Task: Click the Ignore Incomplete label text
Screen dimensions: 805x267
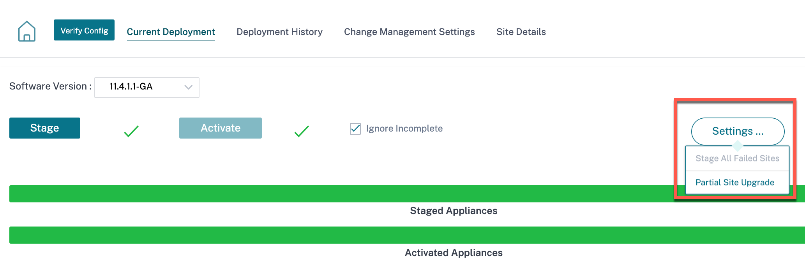Action: coord(404,128)
